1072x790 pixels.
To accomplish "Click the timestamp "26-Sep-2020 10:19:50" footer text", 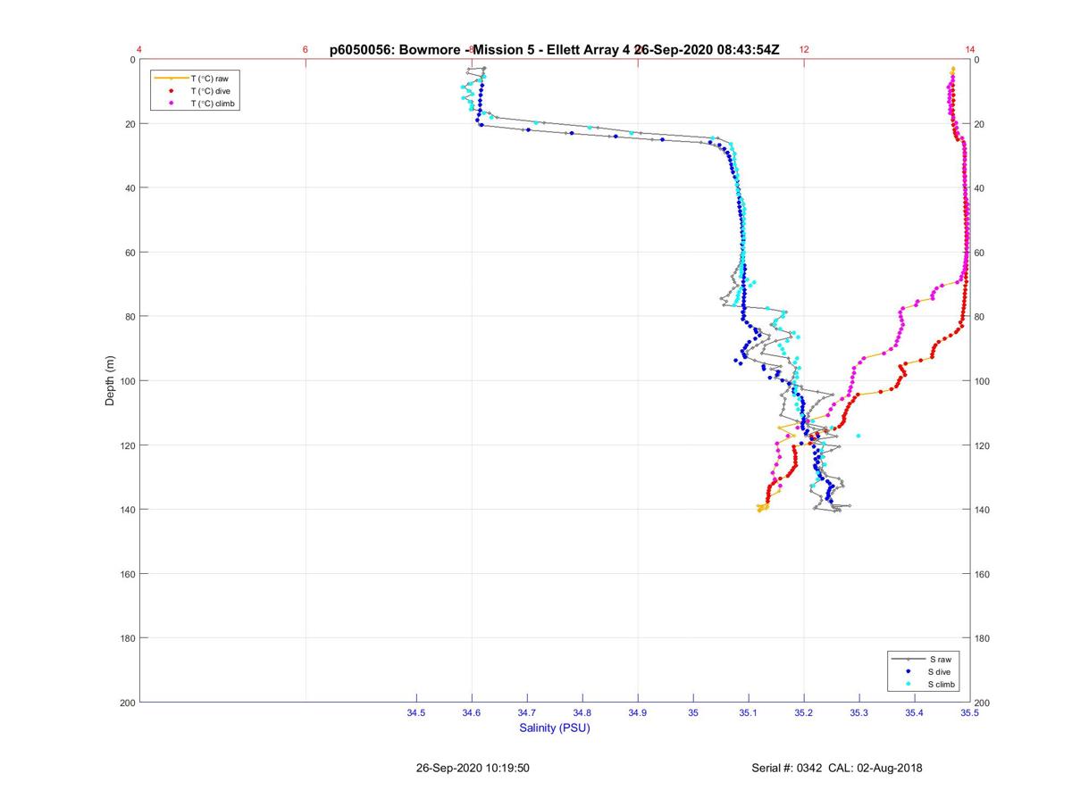I will (473, 768).
